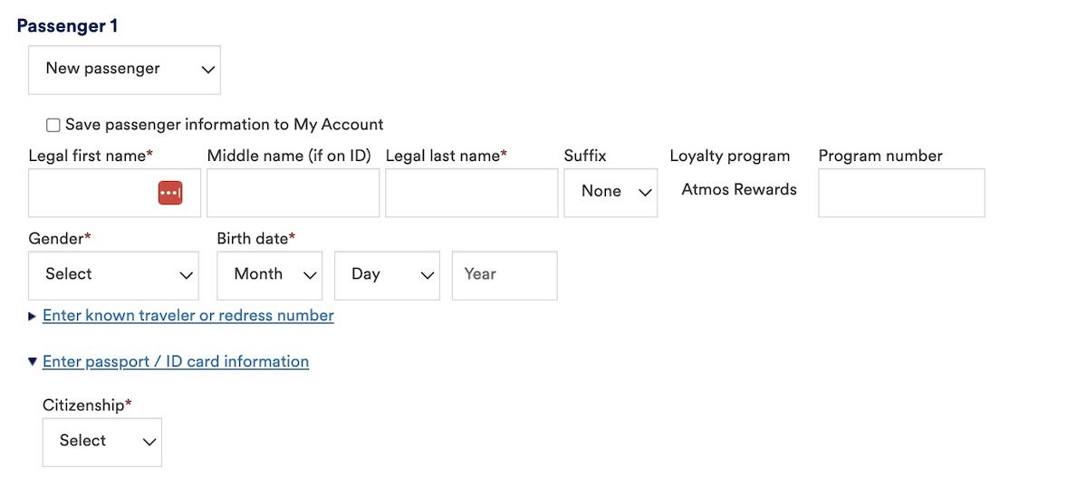Check Save passenger information to My Account

pos(53,125)
